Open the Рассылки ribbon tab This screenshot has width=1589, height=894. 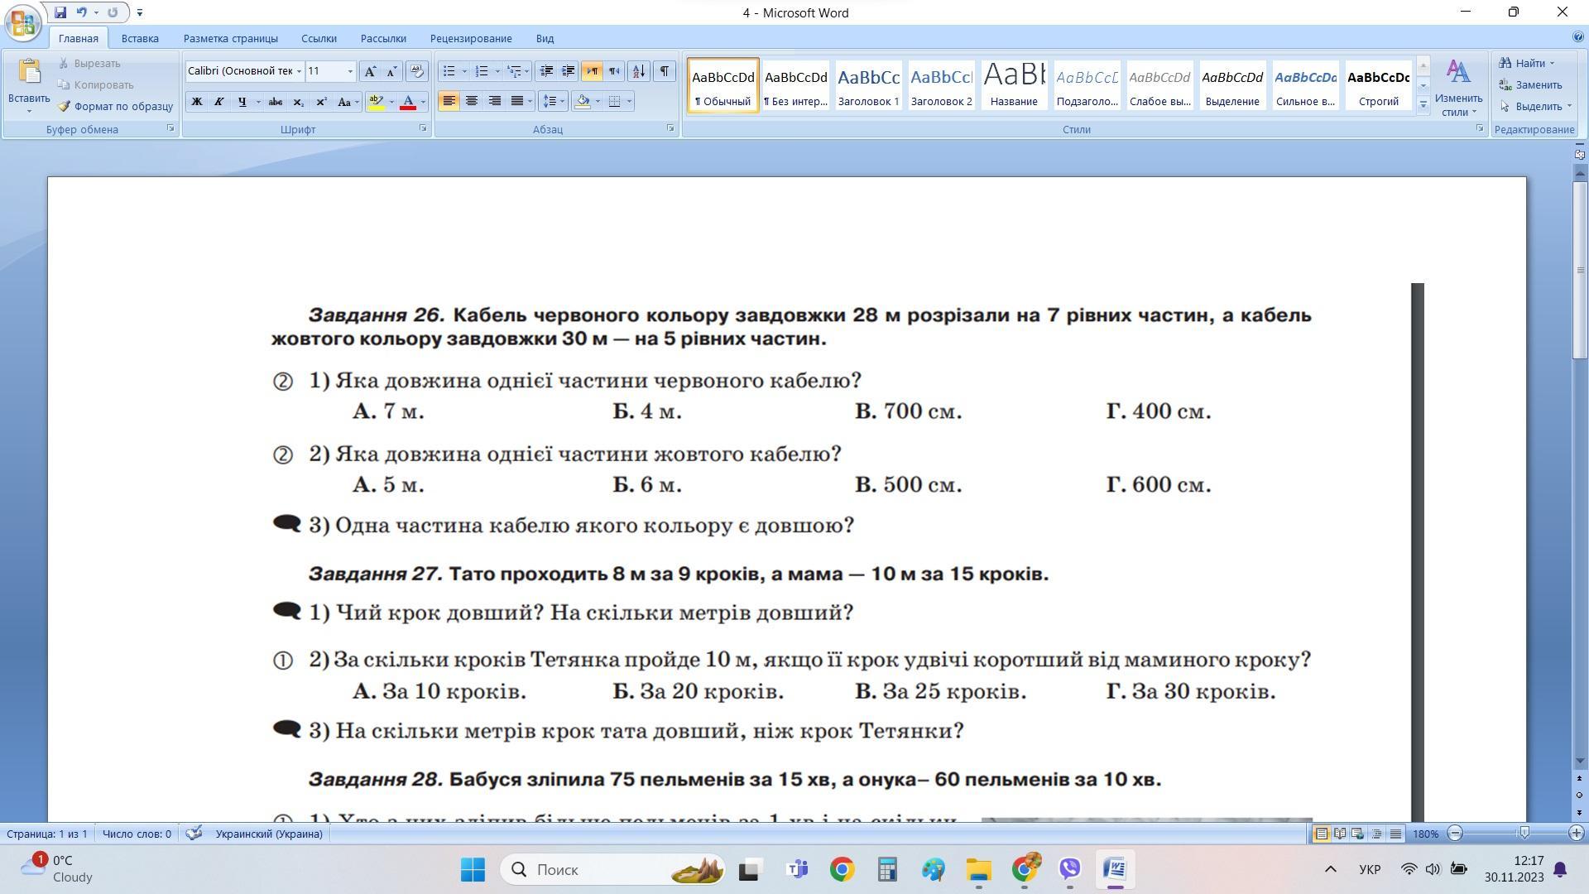coord(383,38)
